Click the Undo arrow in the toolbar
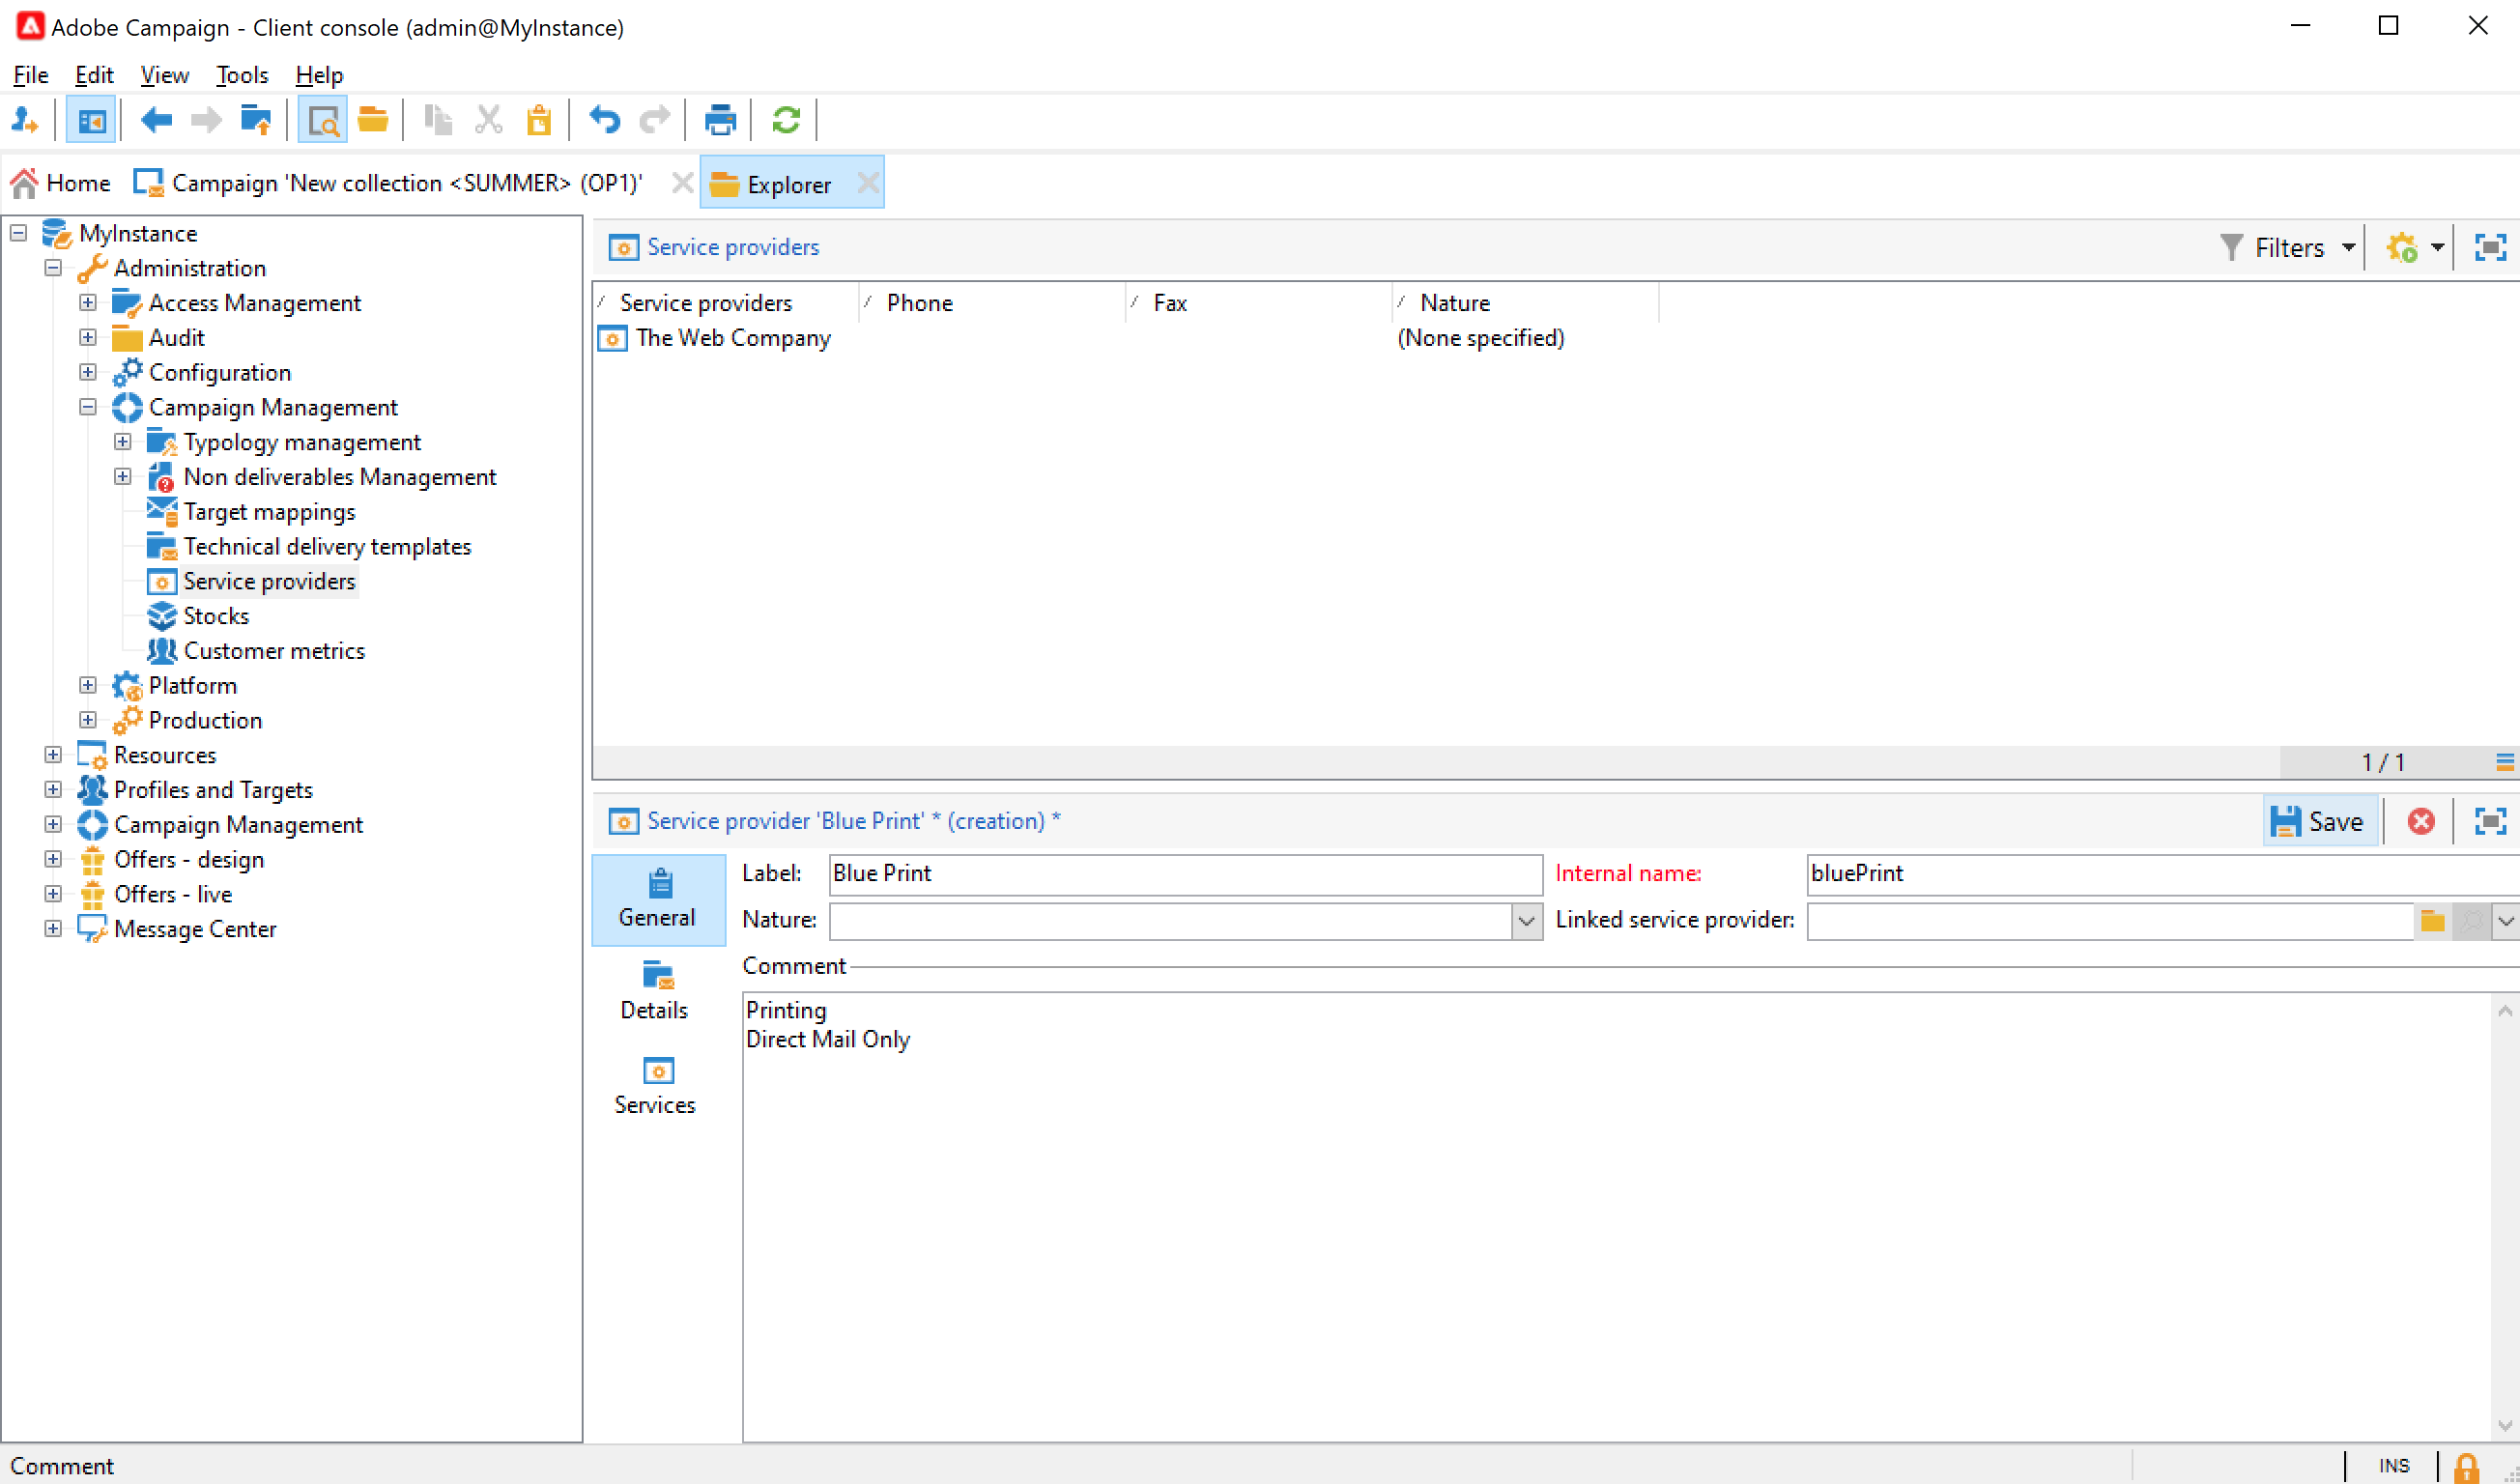The image size is (2520, 1484). [x=604, y=120]
